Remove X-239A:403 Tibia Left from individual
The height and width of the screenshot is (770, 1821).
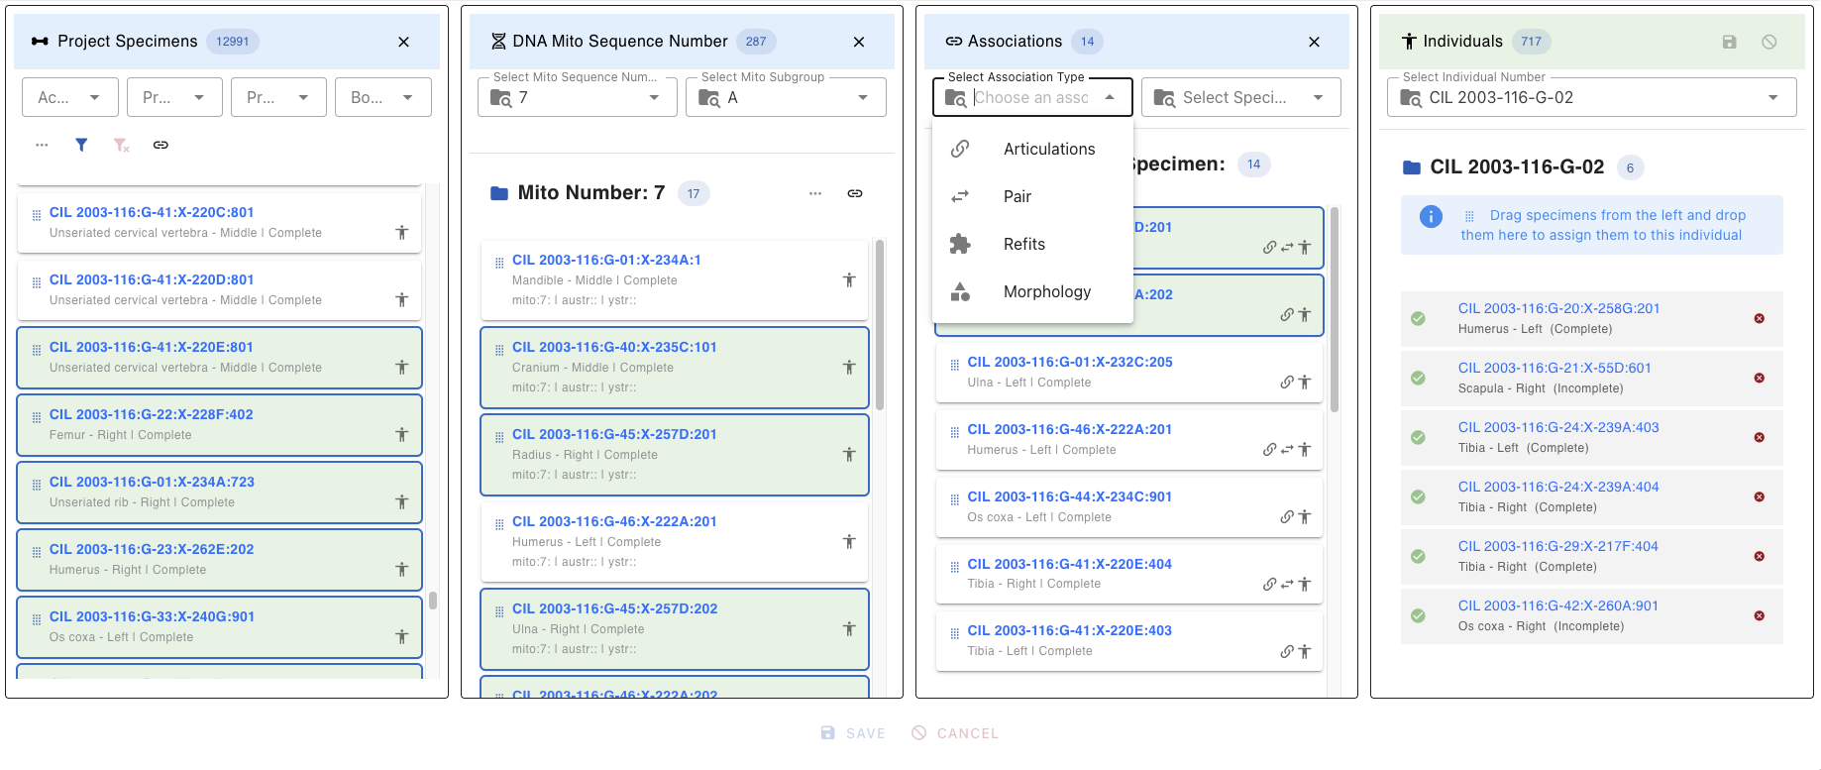[x=1760, y=437]
